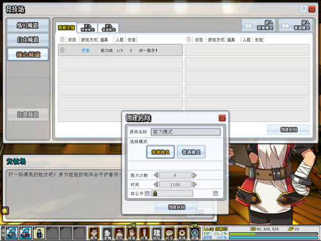Join the 荣誉 room in the list

coord(121,50)
